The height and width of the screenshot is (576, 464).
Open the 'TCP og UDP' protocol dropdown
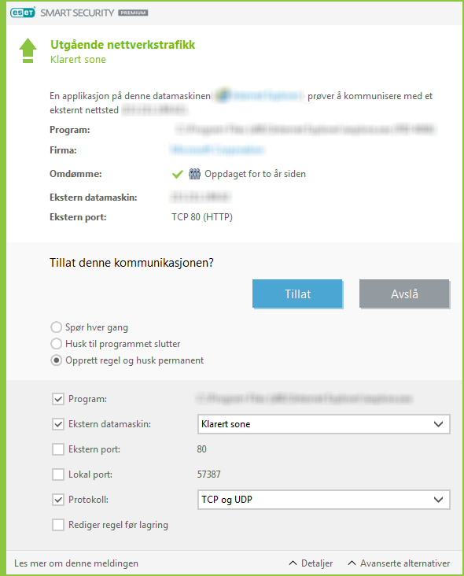pyautogui.click(x=324, y=500)
